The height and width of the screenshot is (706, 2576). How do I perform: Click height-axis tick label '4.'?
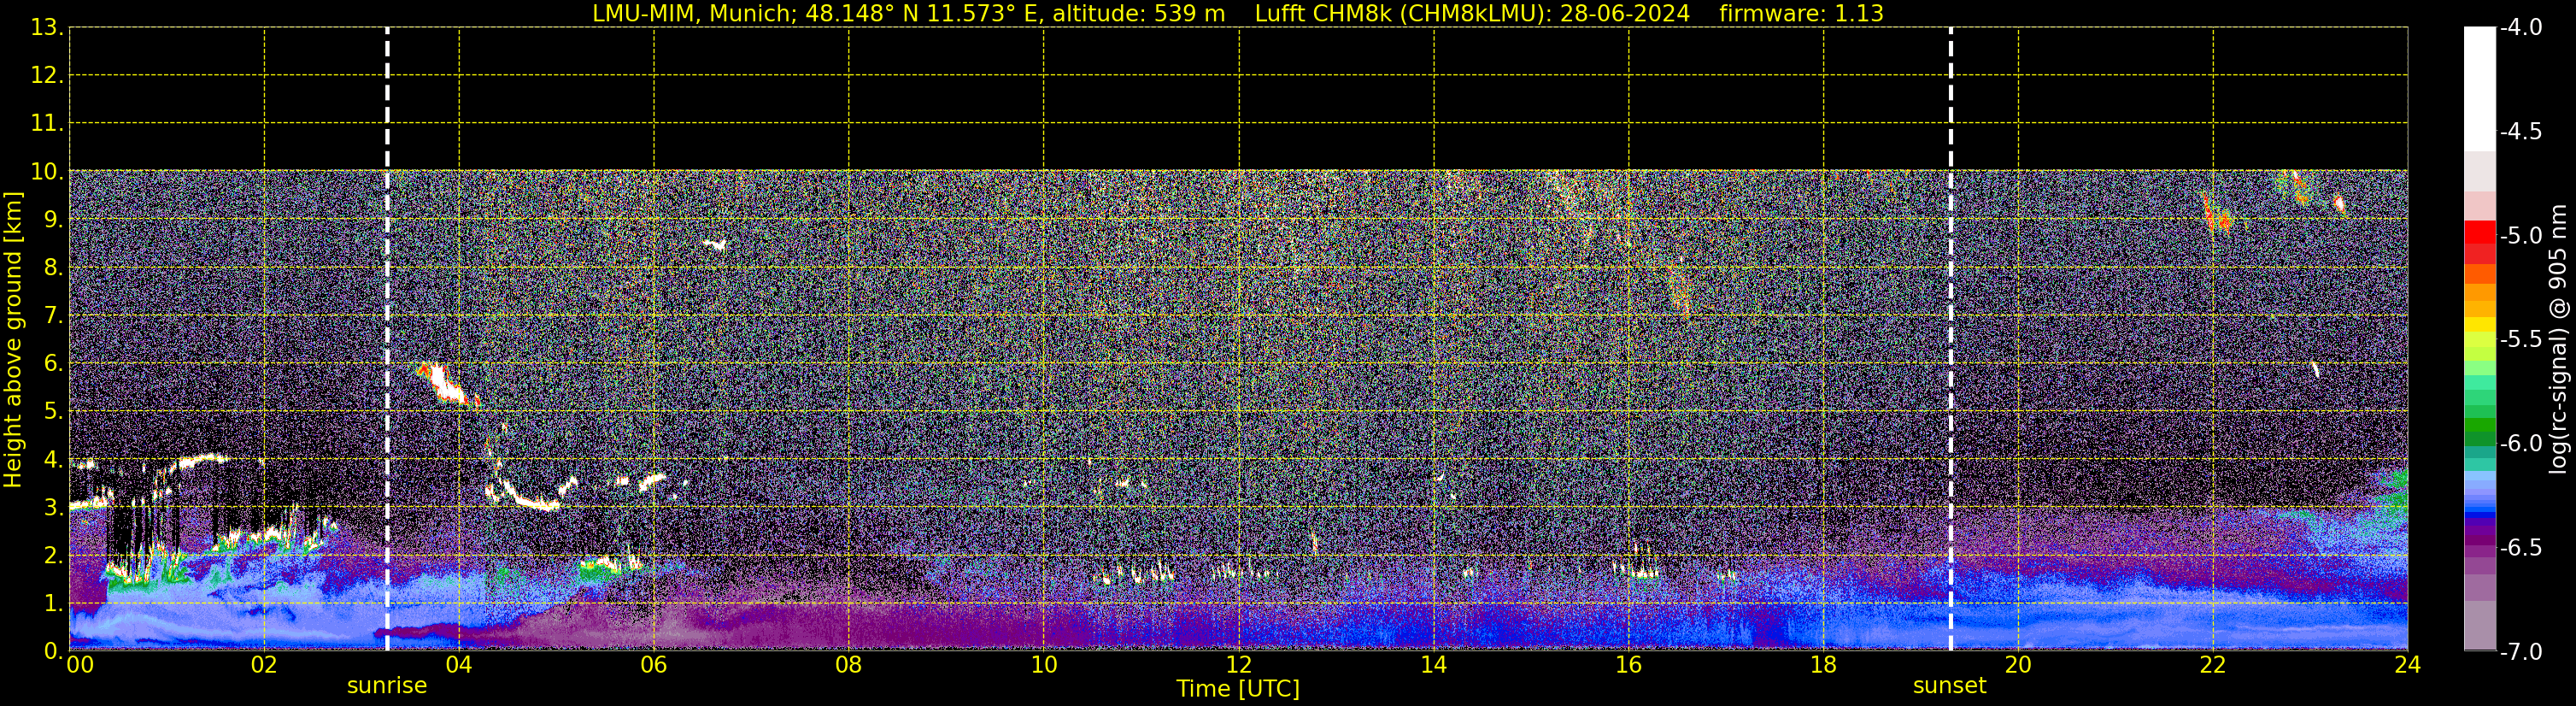click(54, 460)
